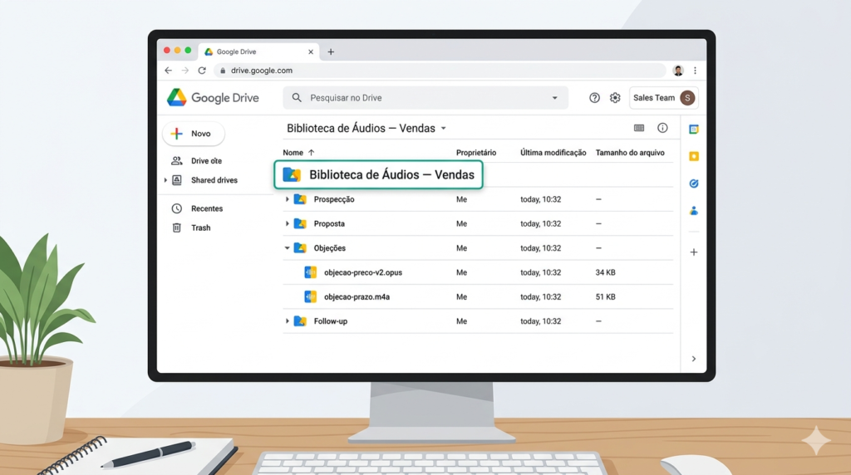Open the Biblioteca de Áudios breadcrumb dropdown
This screenshot has height=475, width=851.
(444, 129)
